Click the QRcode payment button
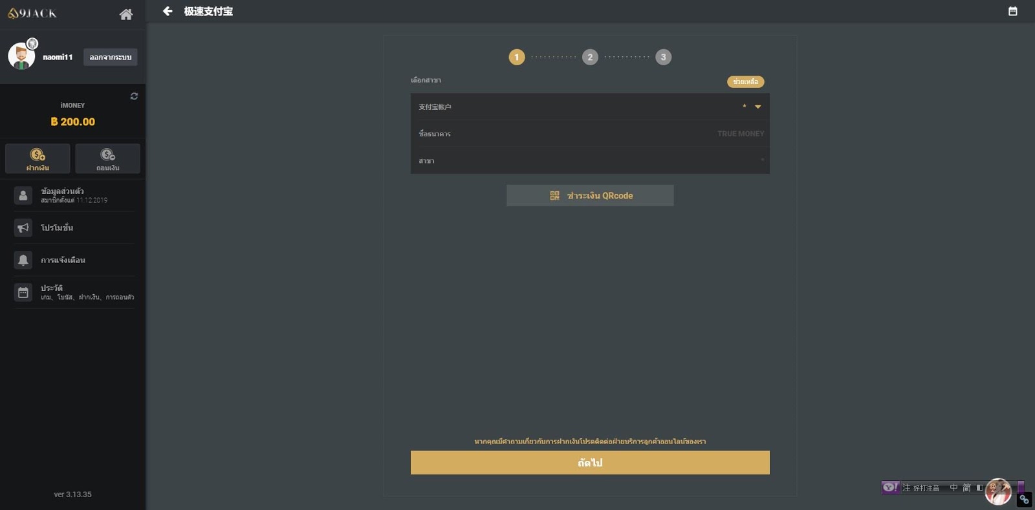This screenshot has width=1035, height=510. pos(590,195)
